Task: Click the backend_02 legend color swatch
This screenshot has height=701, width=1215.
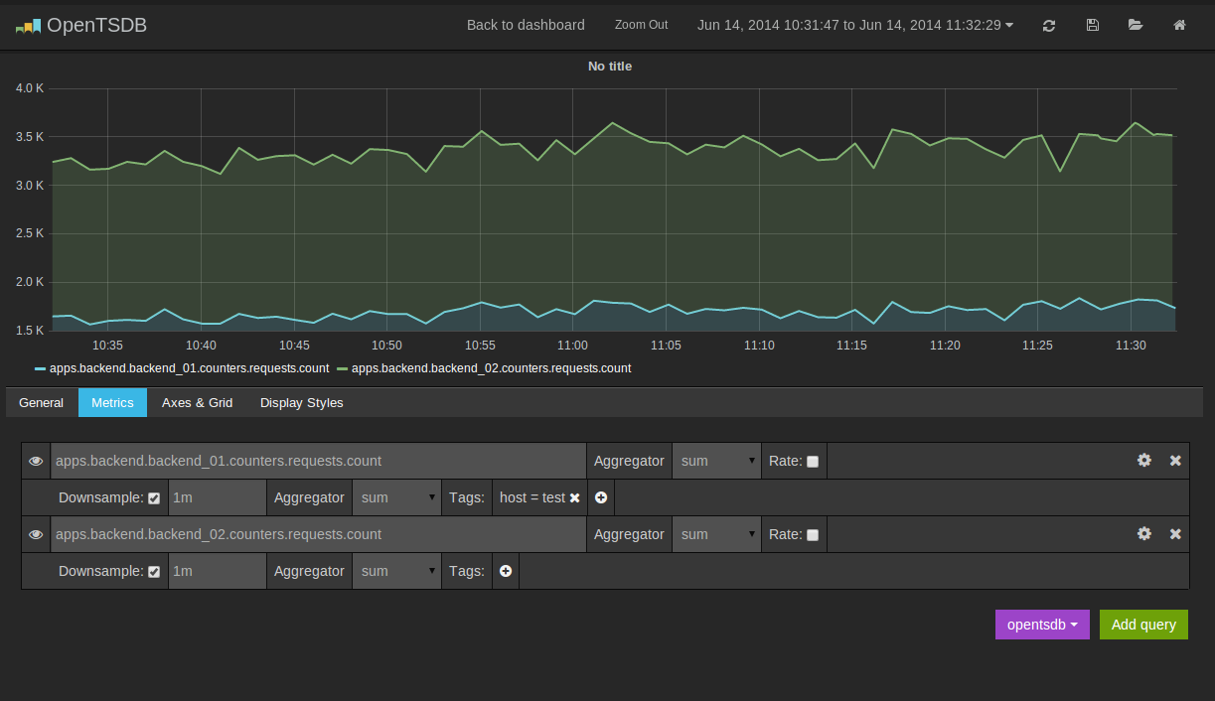Action: 343,368
